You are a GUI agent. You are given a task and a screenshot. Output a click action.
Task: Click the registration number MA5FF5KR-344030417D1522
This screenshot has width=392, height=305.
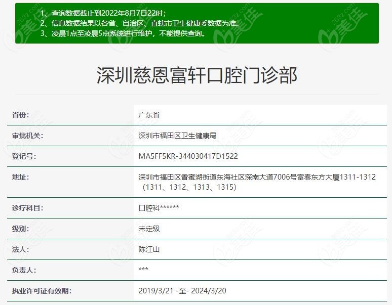pyautogui.click(x=188, y=156)
